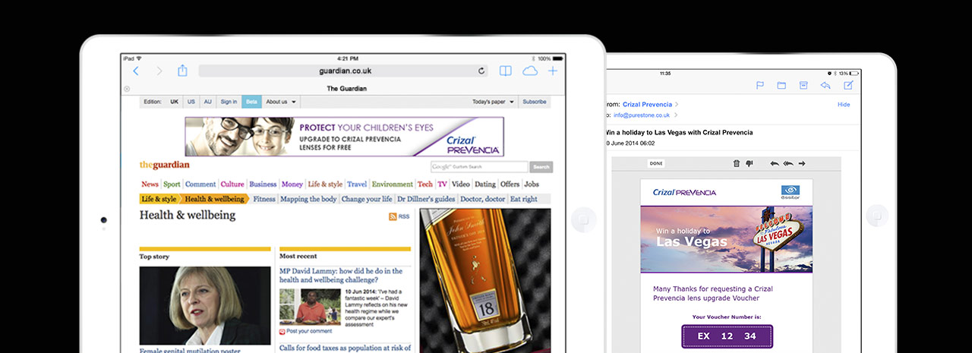Tap the Safari back arrow
The height and width of the screenshot is (353, 972).
136,71
